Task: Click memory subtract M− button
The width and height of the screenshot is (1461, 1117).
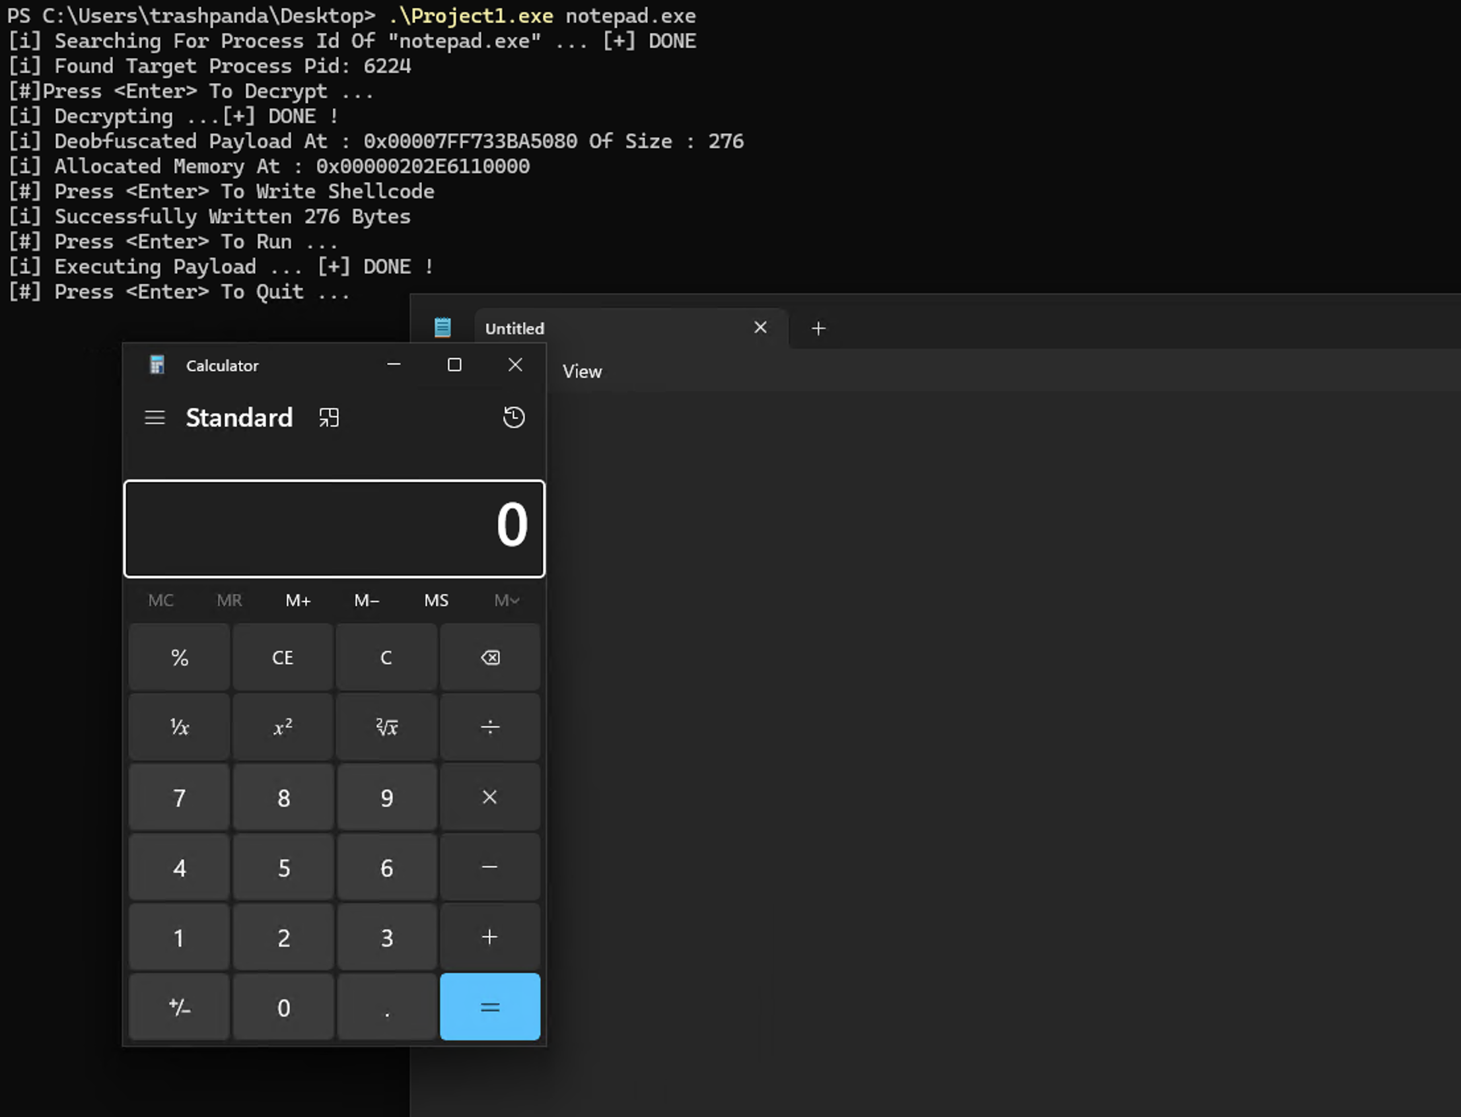Action: tap(367, 600)
